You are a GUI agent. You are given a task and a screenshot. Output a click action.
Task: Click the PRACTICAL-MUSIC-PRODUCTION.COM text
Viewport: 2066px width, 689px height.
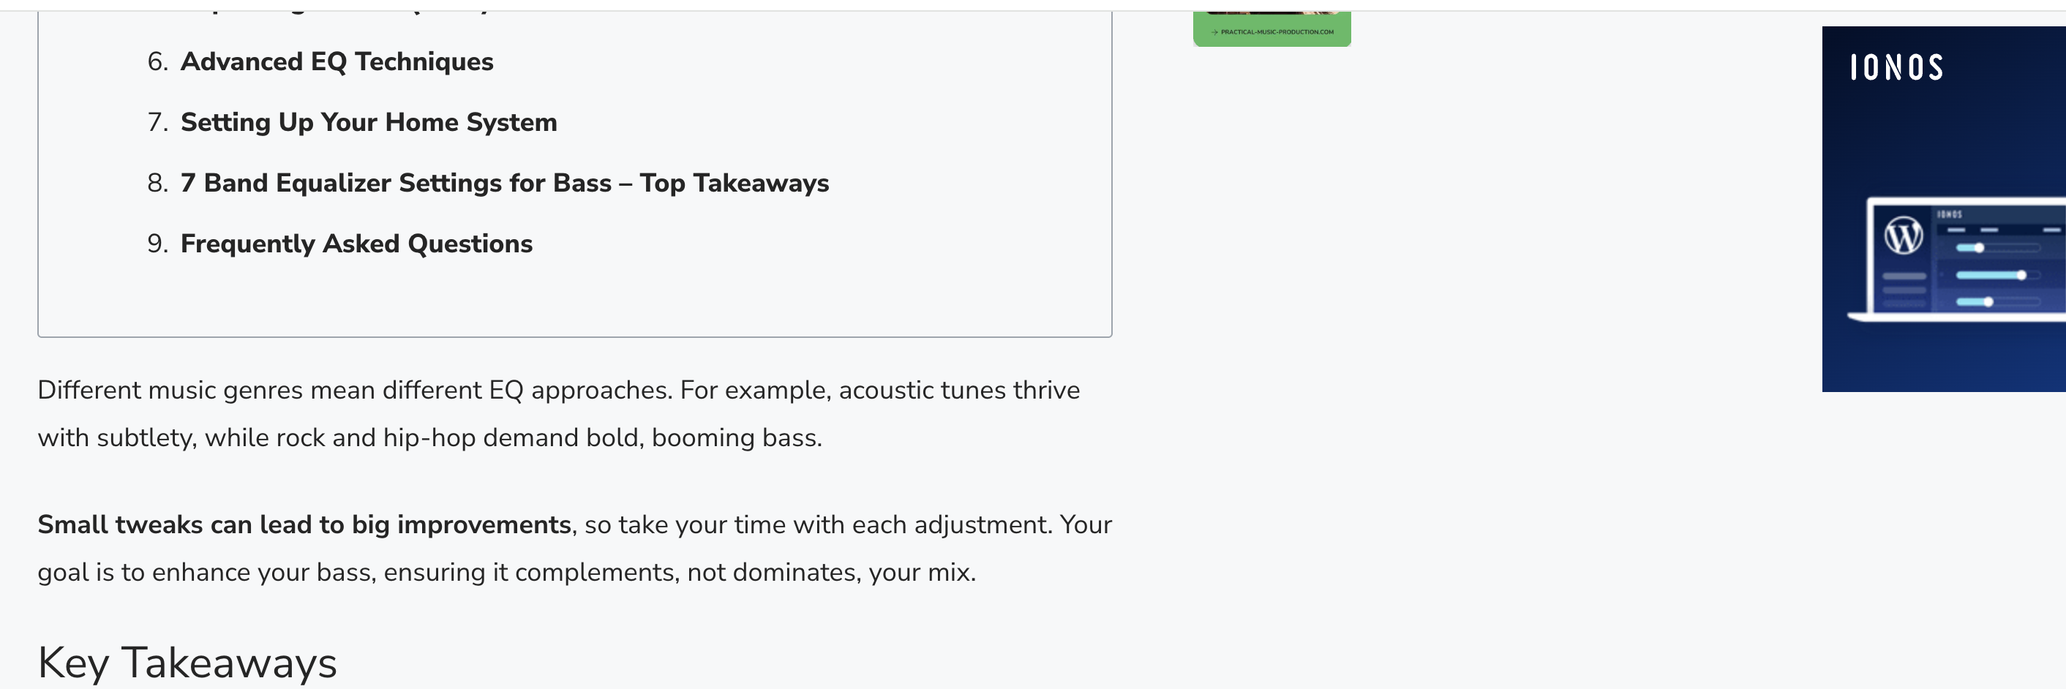[1277, 32]
